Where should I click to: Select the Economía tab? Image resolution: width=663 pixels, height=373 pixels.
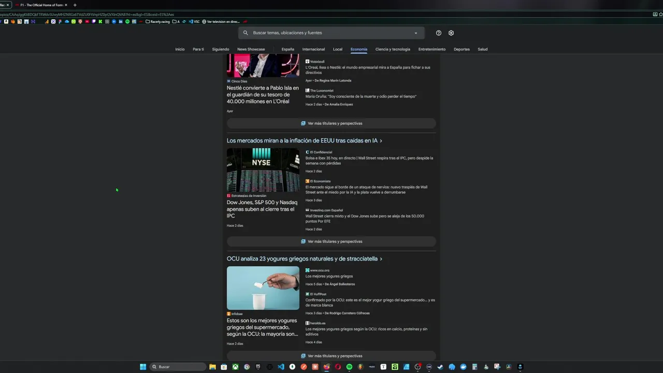click(x=359, y=49)
